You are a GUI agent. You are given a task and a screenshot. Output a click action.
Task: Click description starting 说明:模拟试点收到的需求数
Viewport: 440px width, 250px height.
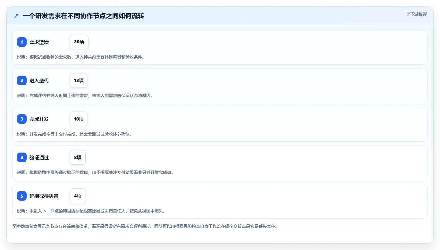coord(81,57)
